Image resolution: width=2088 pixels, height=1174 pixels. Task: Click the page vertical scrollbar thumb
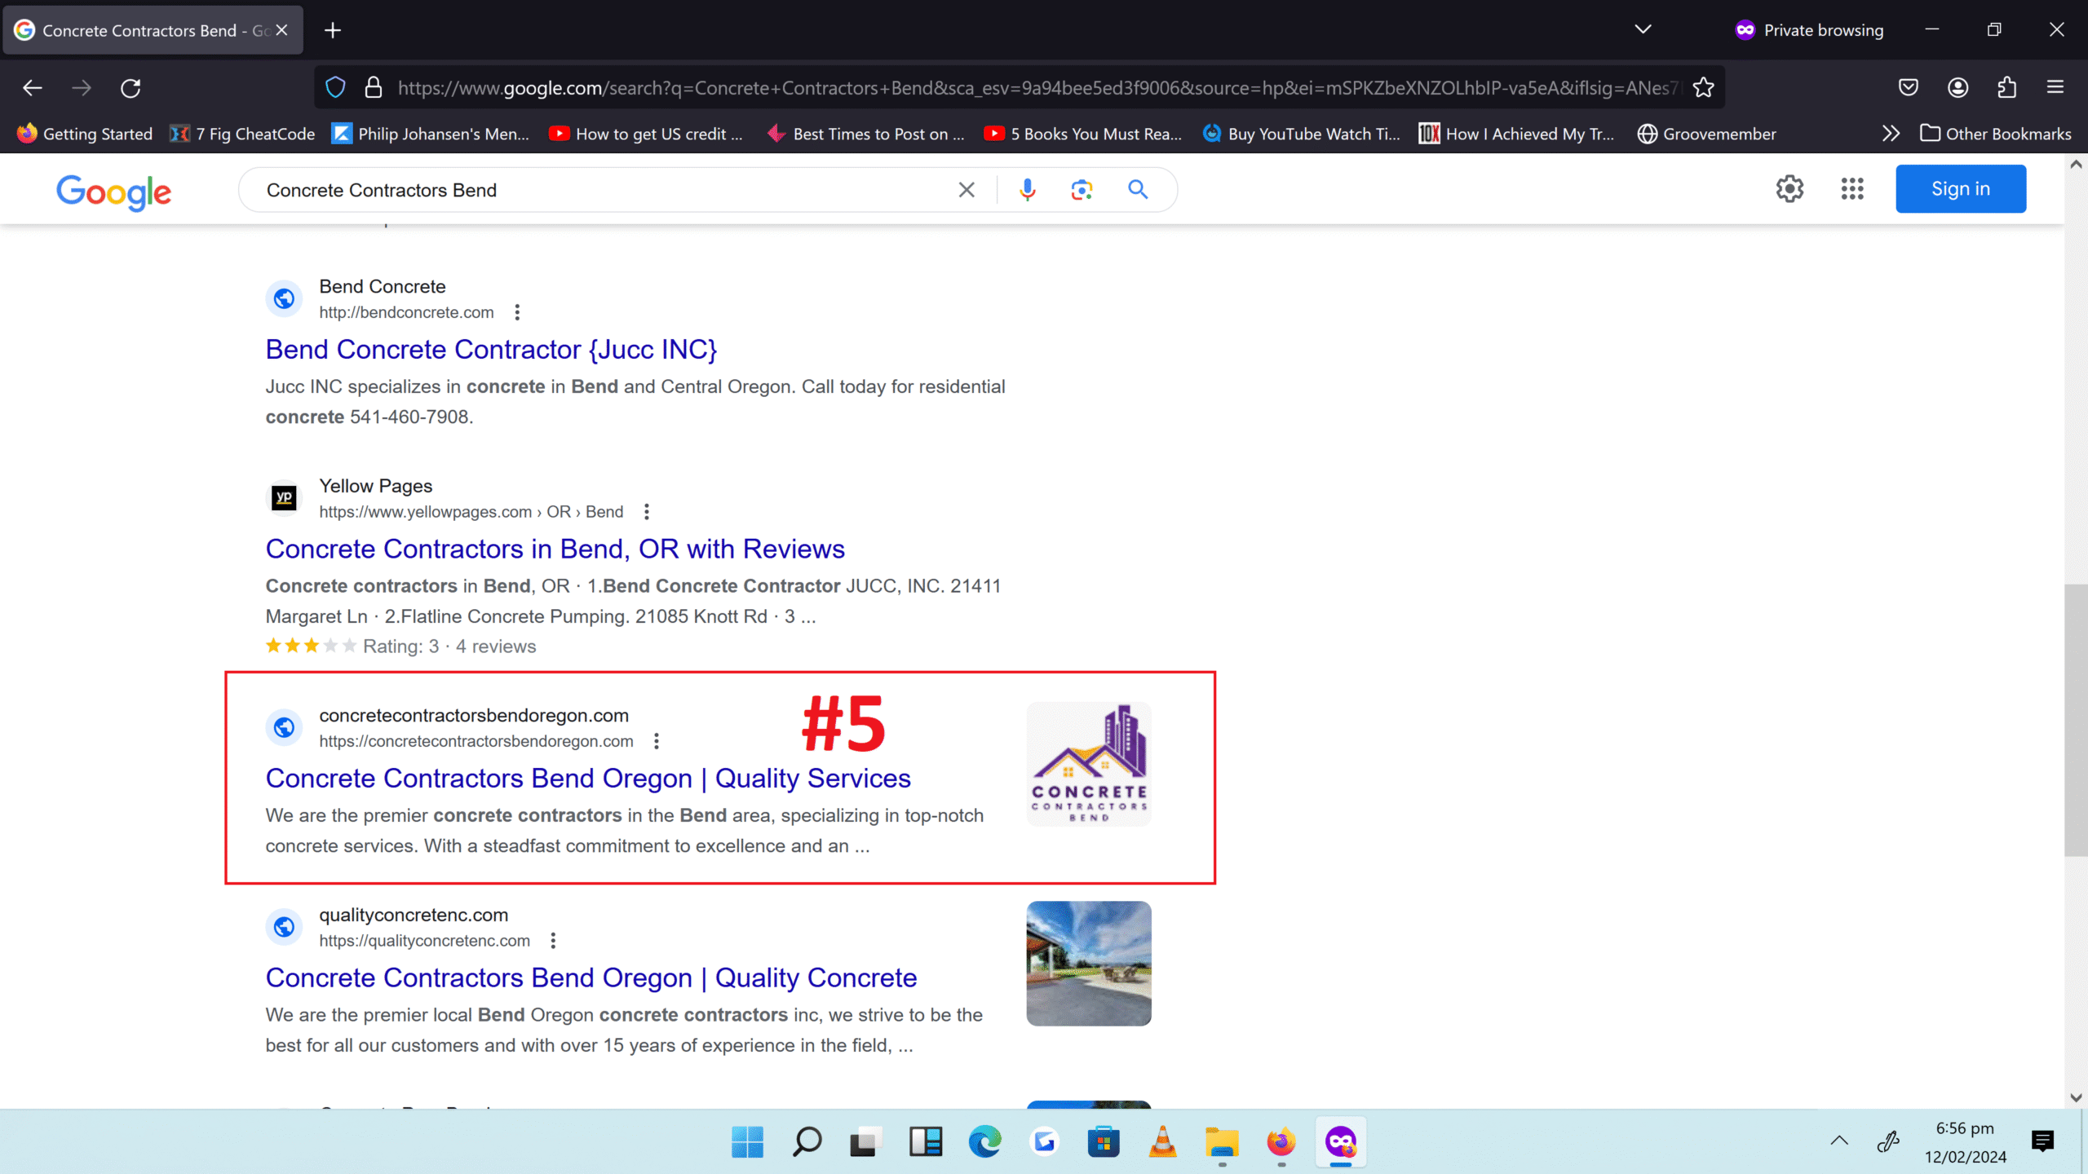point(2076,720)
